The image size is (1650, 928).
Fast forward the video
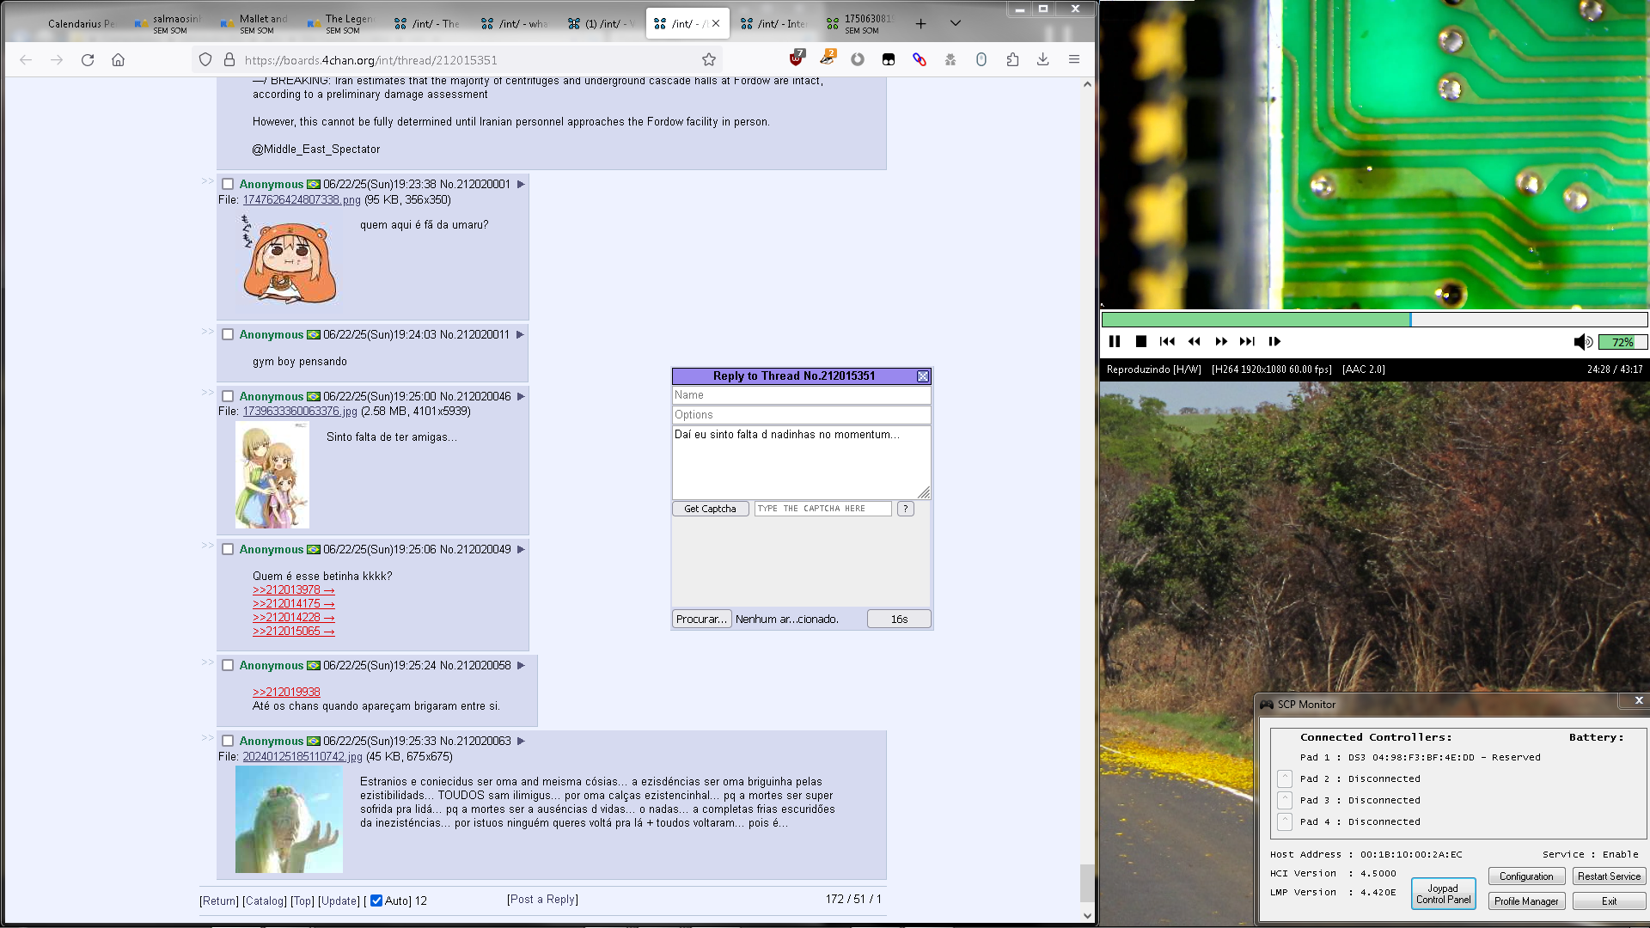1221,342
